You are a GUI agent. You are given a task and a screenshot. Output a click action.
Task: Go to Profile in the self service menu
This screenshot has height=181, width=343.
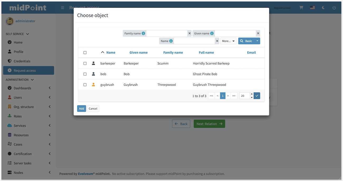tap(18, 51)
